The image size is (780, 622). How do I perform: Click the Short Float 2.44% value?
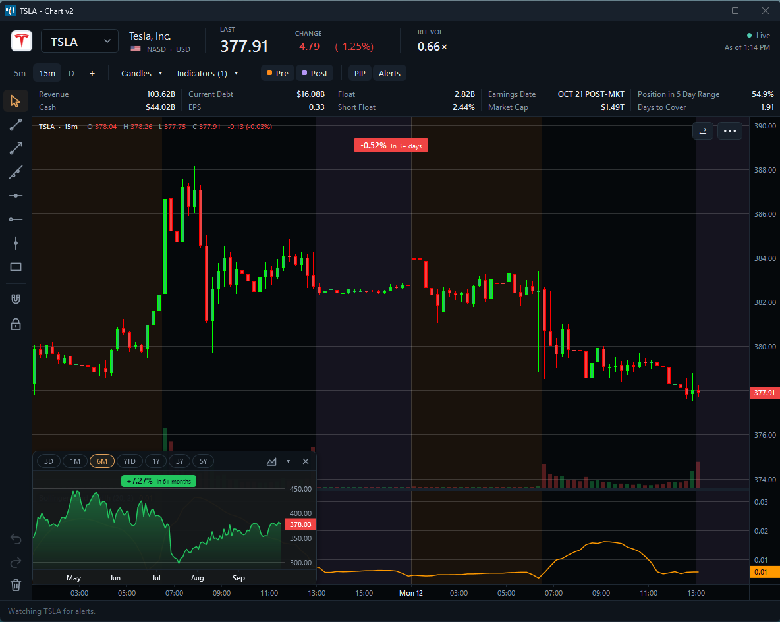464,107
